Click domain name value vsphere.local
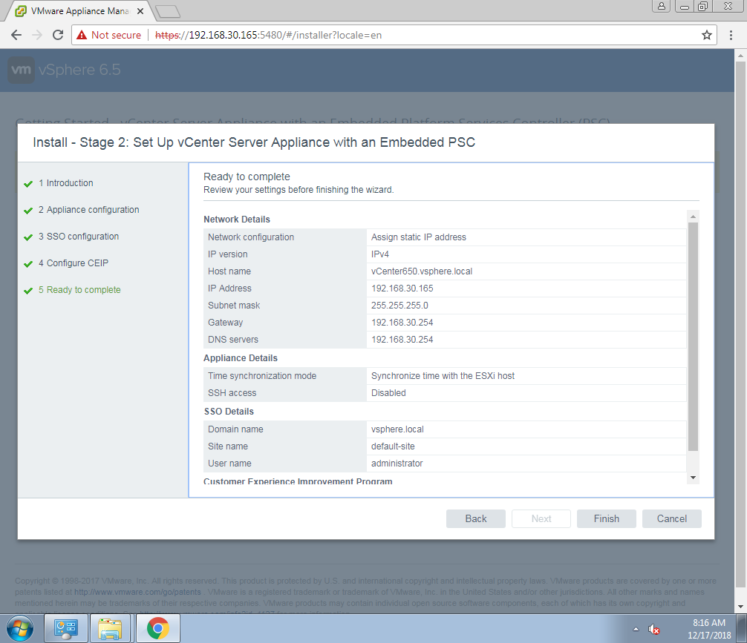 tap(397, 429)
